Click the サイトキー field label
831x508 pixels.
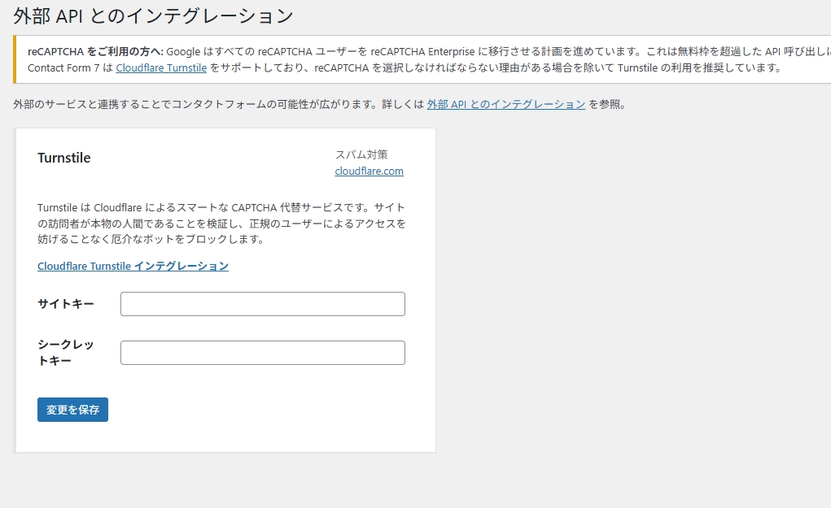pos(66,304)
